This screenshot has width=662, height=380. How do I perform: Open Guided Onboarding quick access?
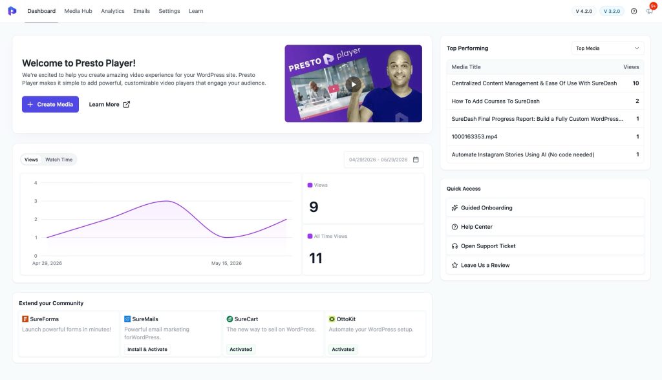[545, 207]
